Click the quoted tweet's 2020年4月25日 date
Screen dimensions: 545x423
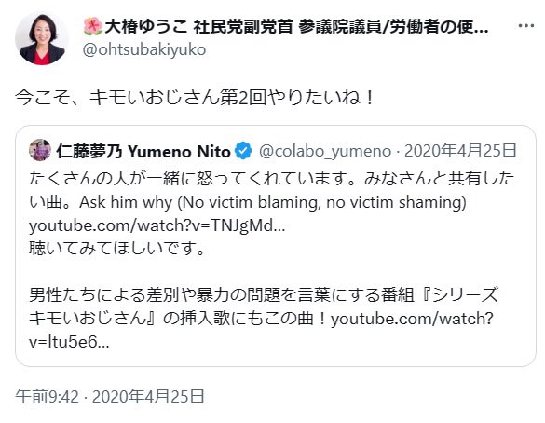[x=460, y=151]
